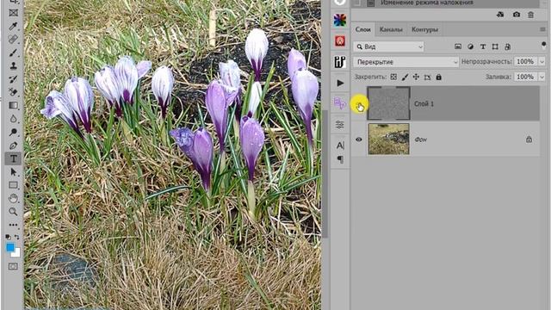The height and width of the screenshot is (310, 551).
Task: Select the Rectangle shape tool
Action: click(14, 185)
